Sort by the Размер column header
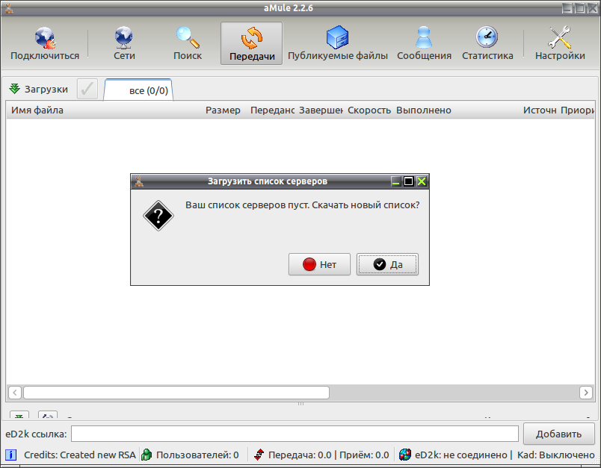The width and height of the screenshot is (601, 468). 223,110
